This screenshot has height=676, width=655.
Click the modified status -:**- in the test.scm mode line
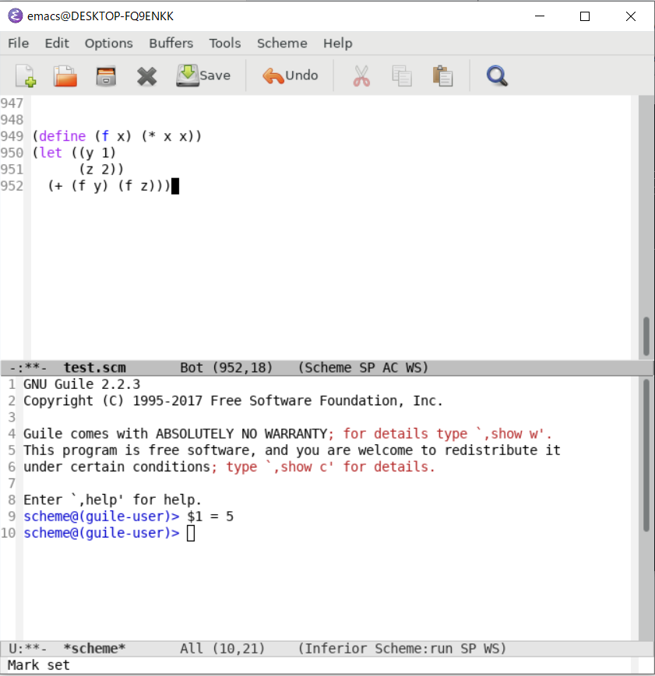(27, 368)
